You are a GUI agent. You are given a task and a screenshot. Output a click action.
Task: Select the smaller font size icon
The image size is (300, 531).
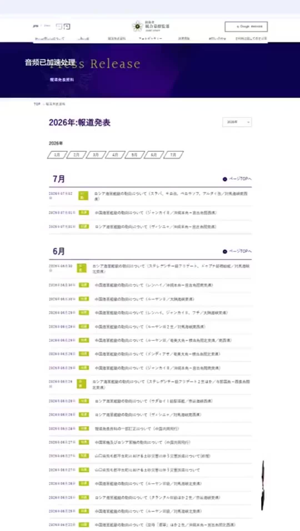pos(59,26)
